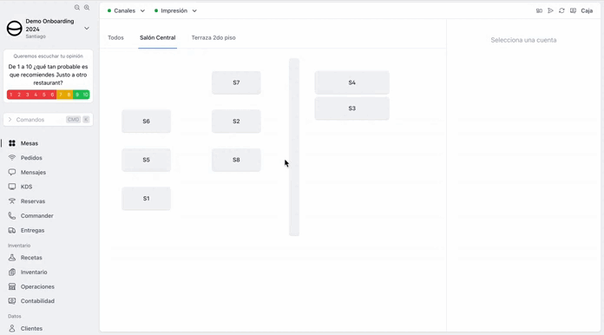Viewport: 604px width, 335px height.
Task: Open the Impresión dropdown
Action: click(x=175, y=10)
